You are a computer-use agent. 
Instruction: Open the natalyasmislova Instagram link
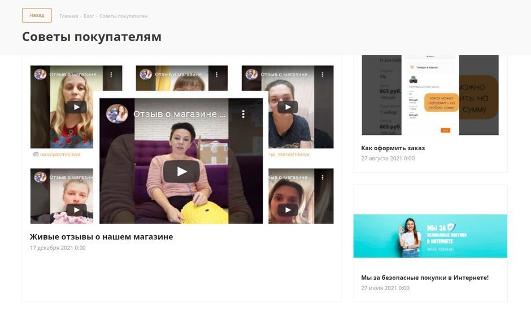pyautogui.click(x=60, y=154)
